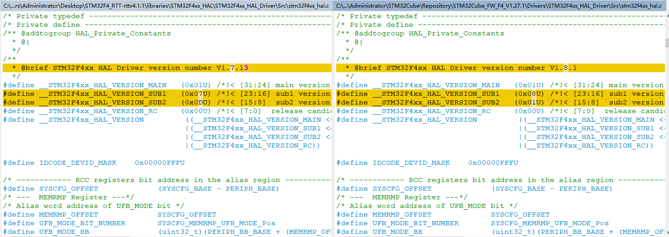Click the #define __STM32F4xx_HAL_VERSION line in the STM32Cube_FW_F4 pane
This screenshot has width=669, height=237.
pyautogui.click(x=500, y=120)
